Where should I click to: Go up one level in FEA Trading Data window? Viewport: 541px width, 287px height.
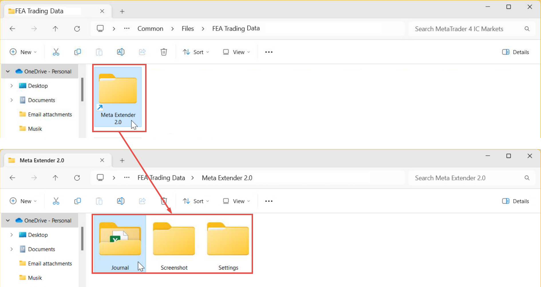coord(56,29)
